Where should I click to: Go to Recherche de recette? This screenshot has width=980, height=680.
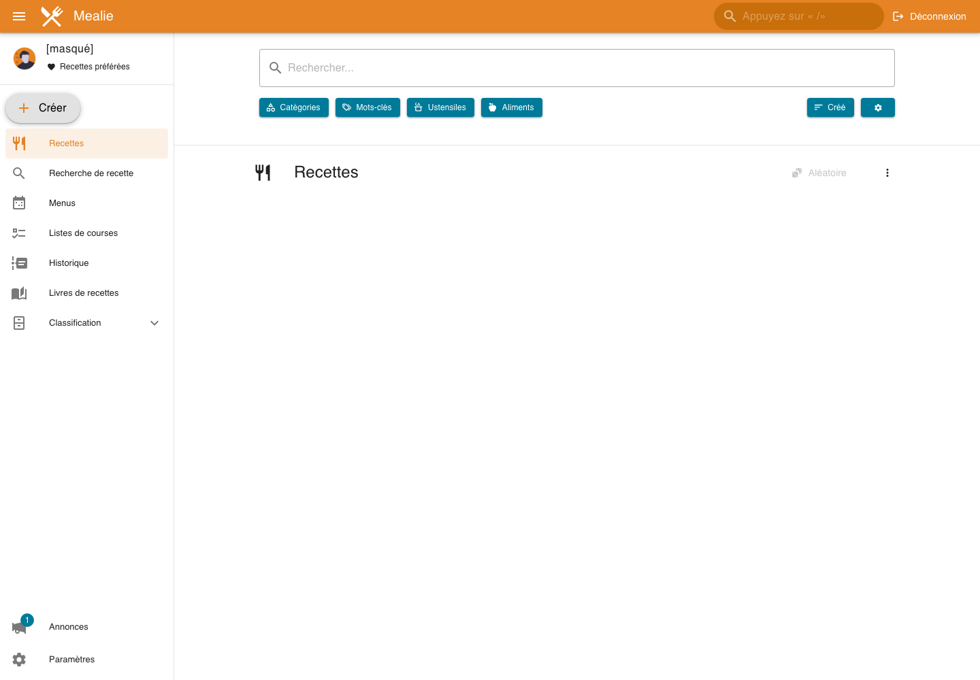click(86, 173)
